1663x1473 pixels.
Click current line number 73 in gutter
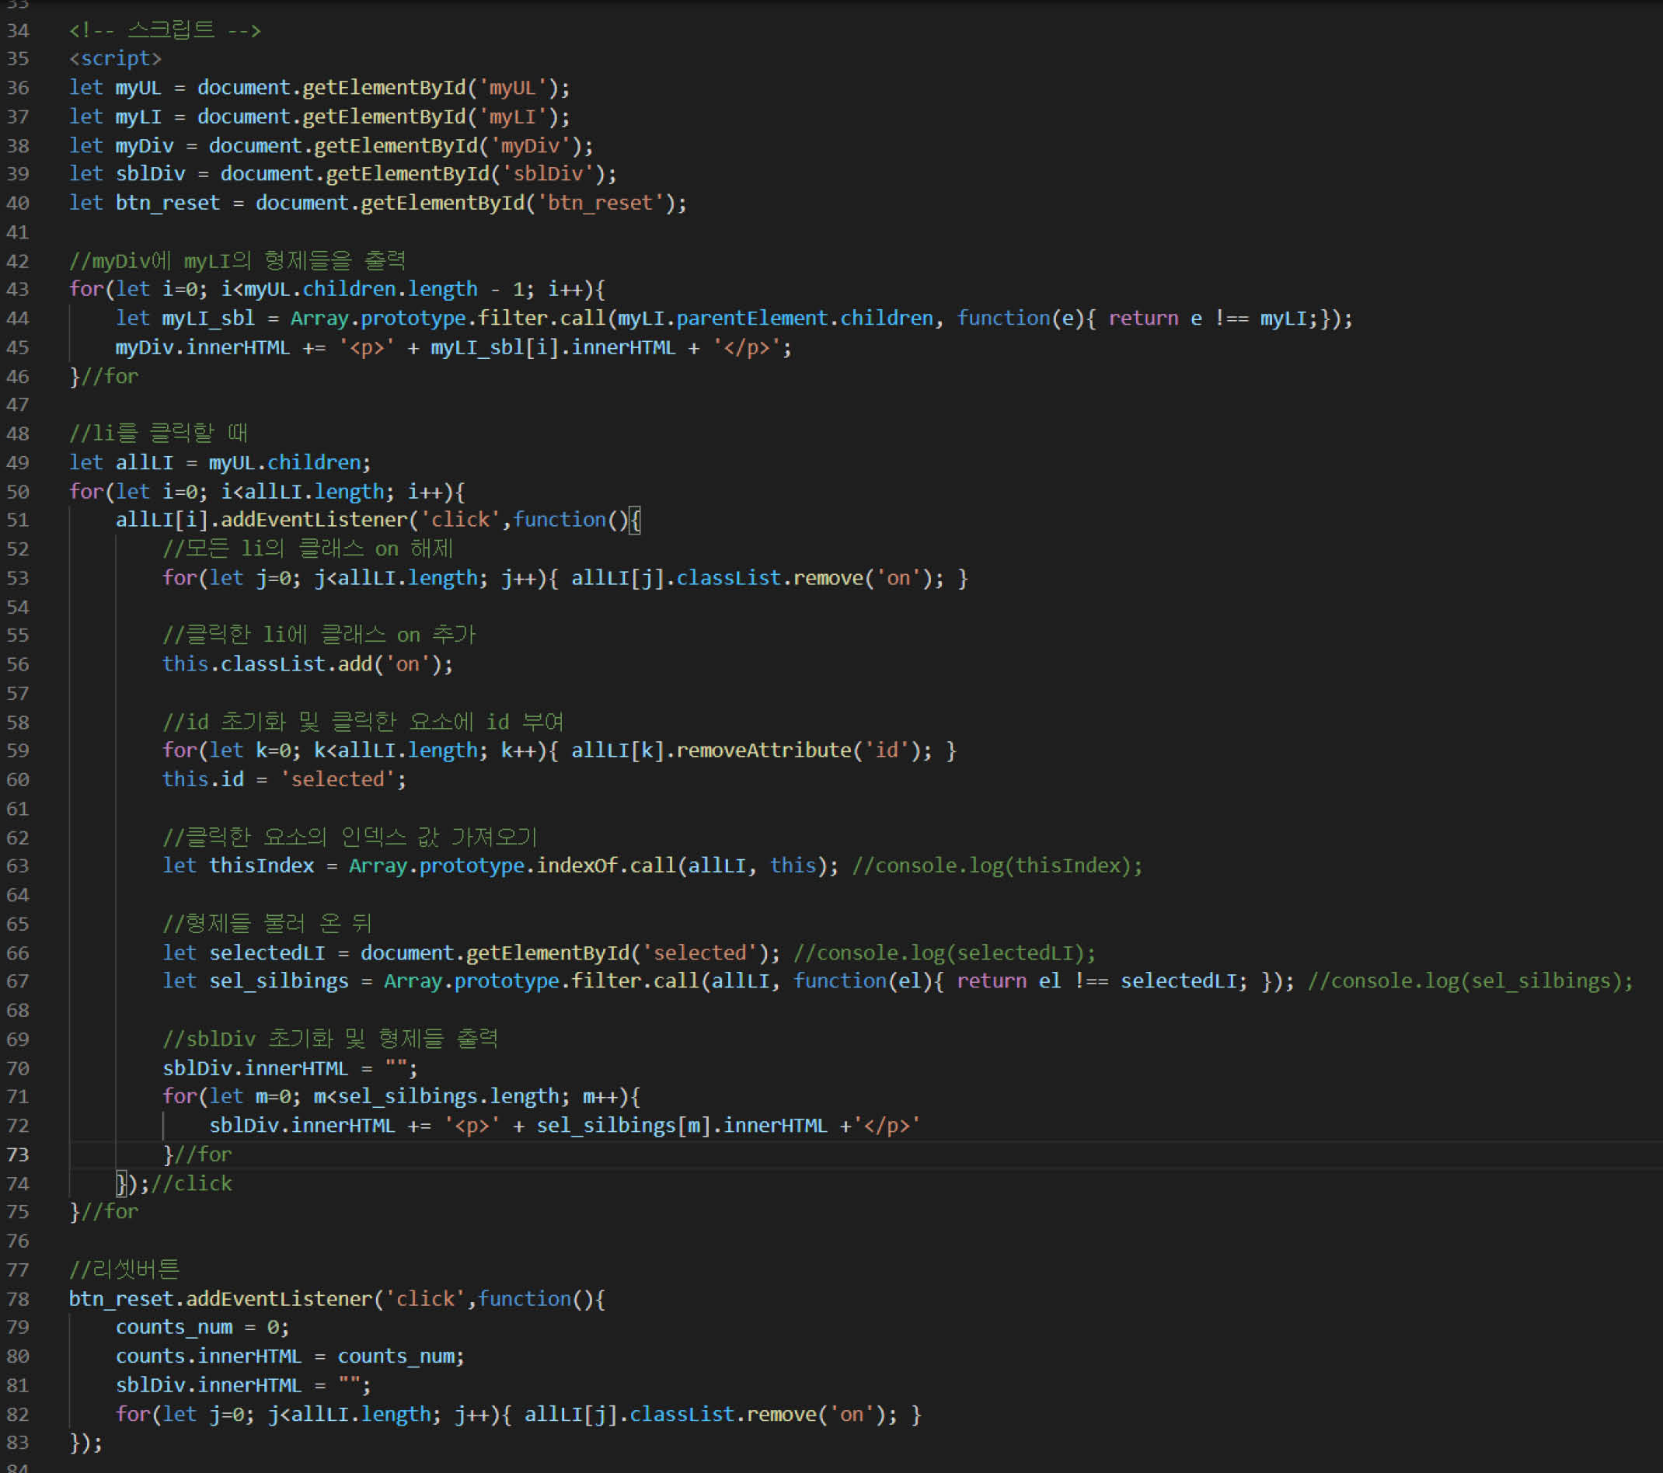coord(18,1155)
